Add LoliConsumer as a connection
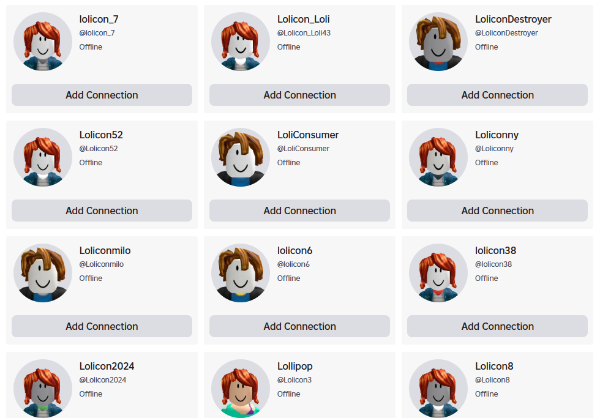This screenshot has width=600, height=418. [x=299, y=211]
